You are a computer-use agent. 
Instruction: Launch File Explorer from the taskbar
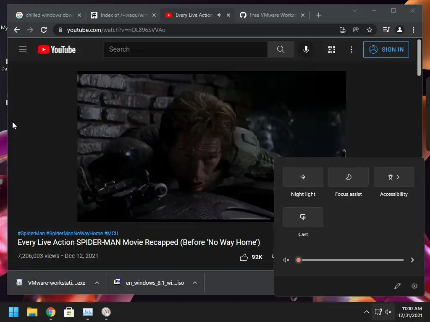click(32, 312)
